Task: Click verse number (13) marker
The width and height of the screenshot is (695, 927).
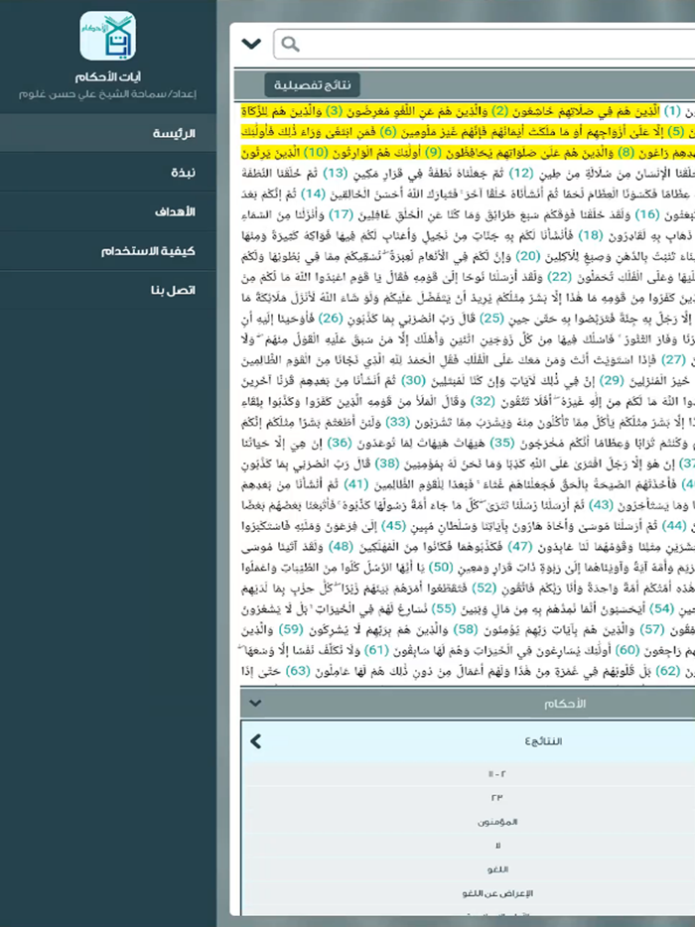Action: [335, 174]
